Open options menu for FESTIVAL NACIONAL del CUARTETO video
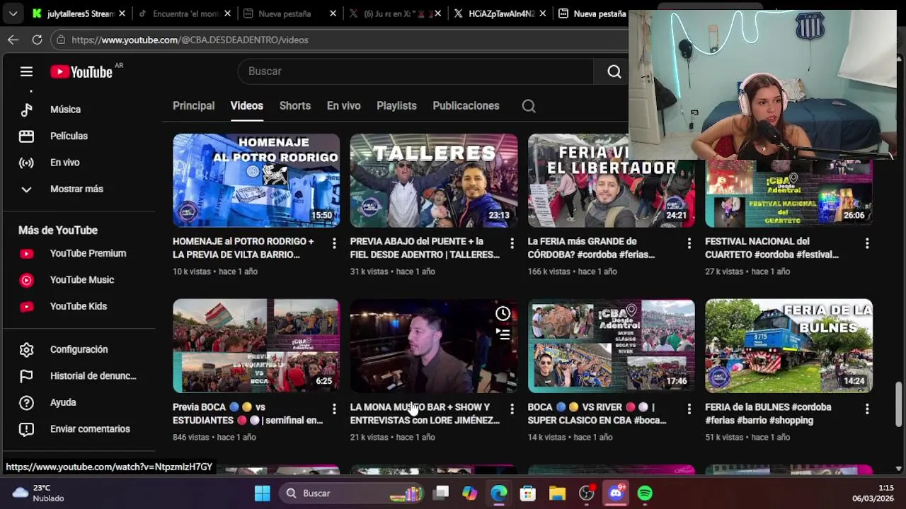 point(867,243)
